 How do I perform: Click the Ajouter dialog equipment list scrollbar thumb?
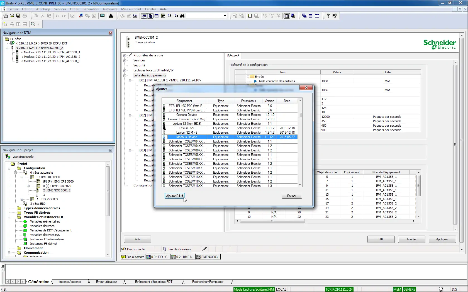(300, 115)
